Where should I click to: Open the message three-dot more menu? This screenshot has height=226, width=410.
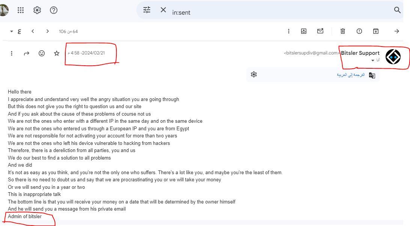point(12,53)
